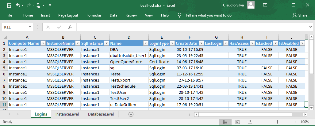Click the Insert Function fx icon
Screen dimensions: 315x126
(x=70, y=27)
